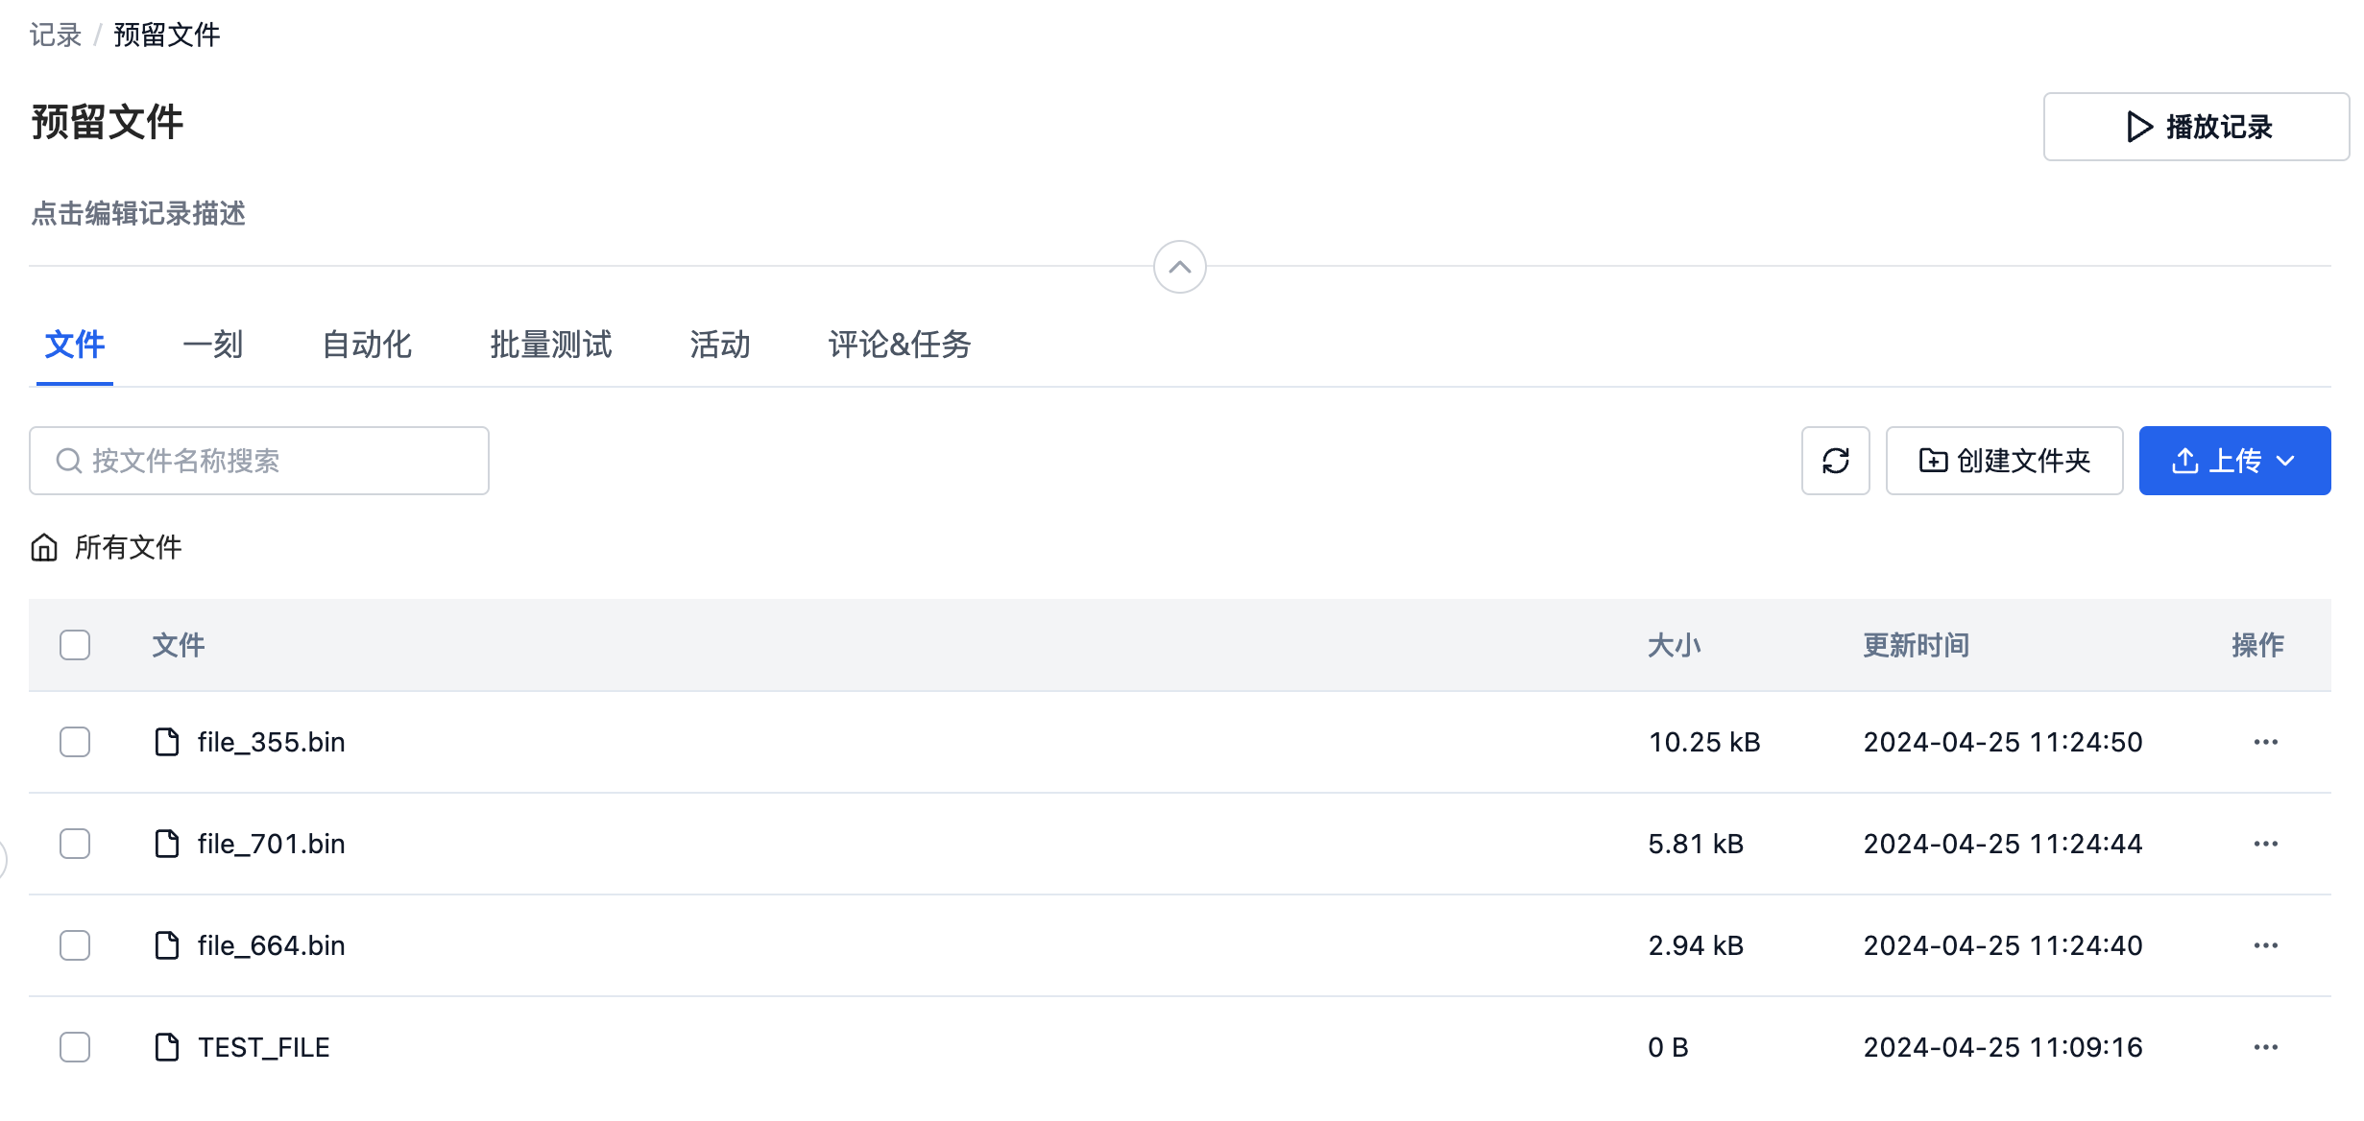Click the 播放记录 button
Viewport: 2364px width, 1121px height.
click(2196, 127)
